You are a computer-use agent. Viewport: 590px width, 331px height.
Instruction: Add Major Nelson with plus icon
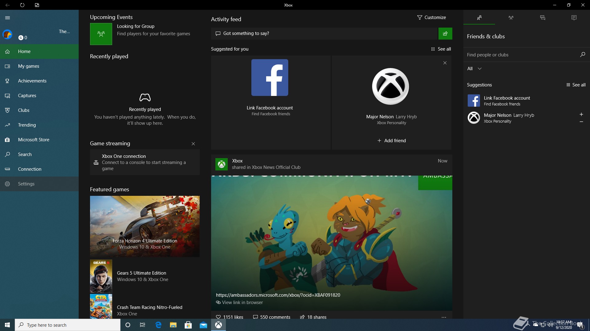(x=581, y=114)
